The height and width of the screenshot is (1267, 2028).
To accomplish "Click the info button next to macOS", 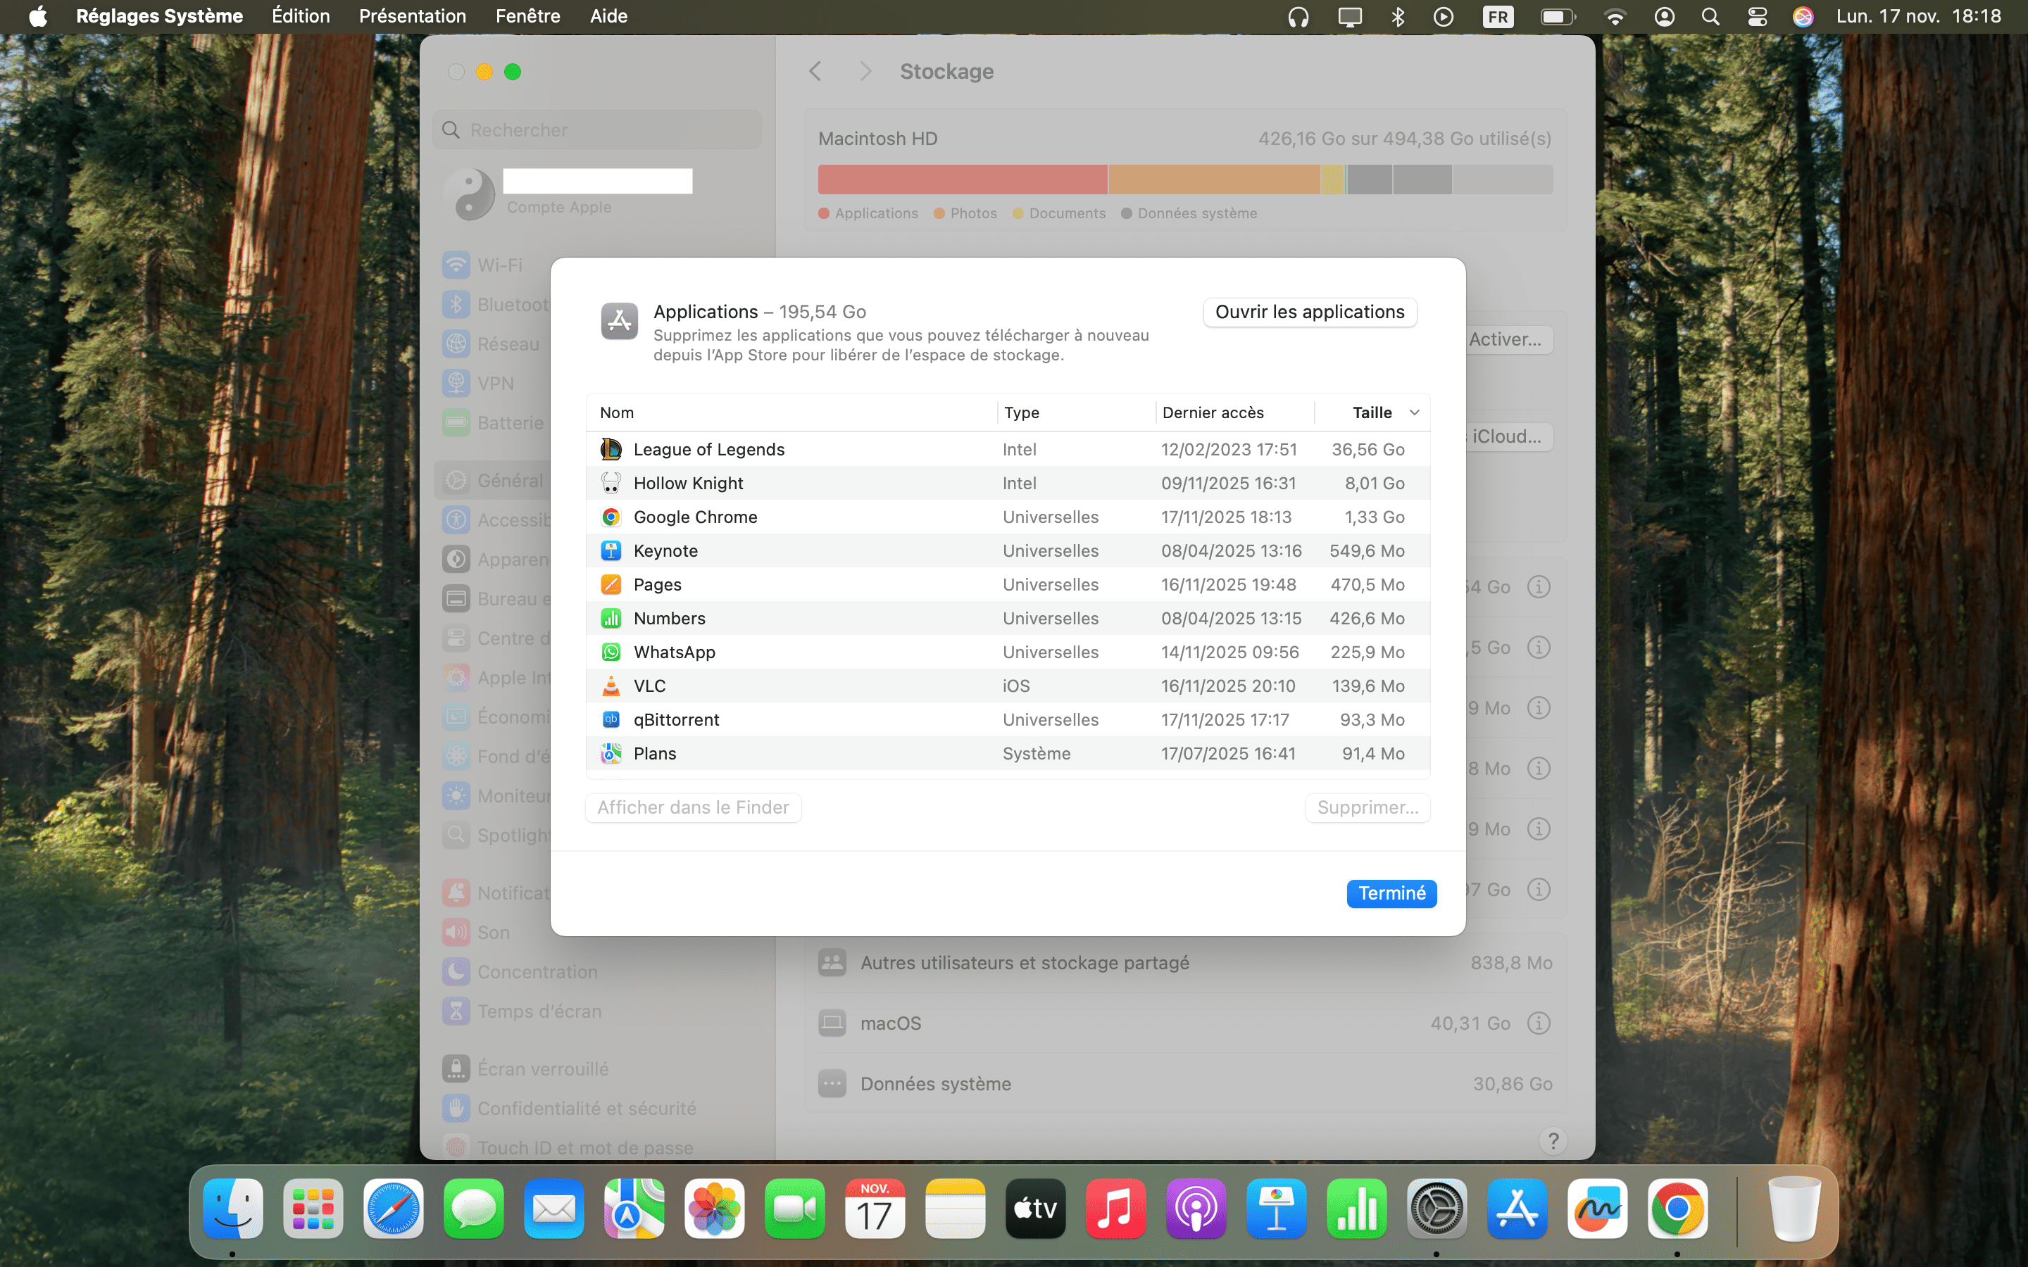I will click(x=1538, y=1023).
